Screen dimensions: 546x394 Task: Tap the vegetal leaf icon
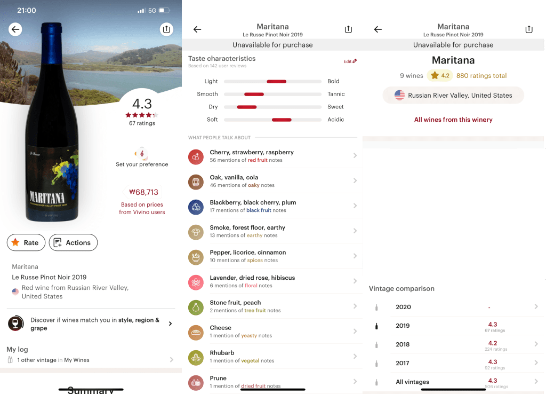pyautogui.click(x=196, y=357)
